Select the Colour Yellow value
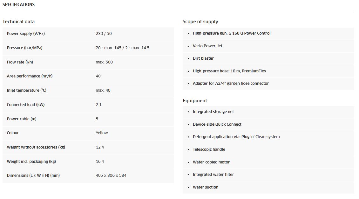This screenshot has height=199, width=359. (x=102, y=133)
